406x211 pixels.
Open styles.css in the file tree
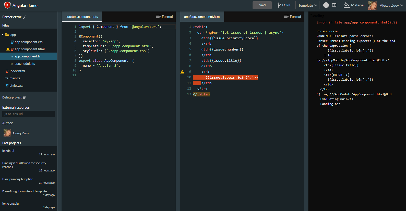pos(16,86)
